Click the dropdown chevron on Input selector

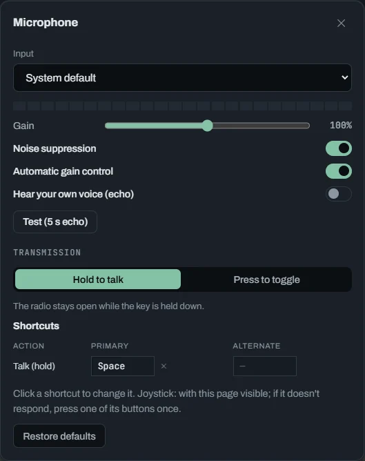tap(344, 77)
